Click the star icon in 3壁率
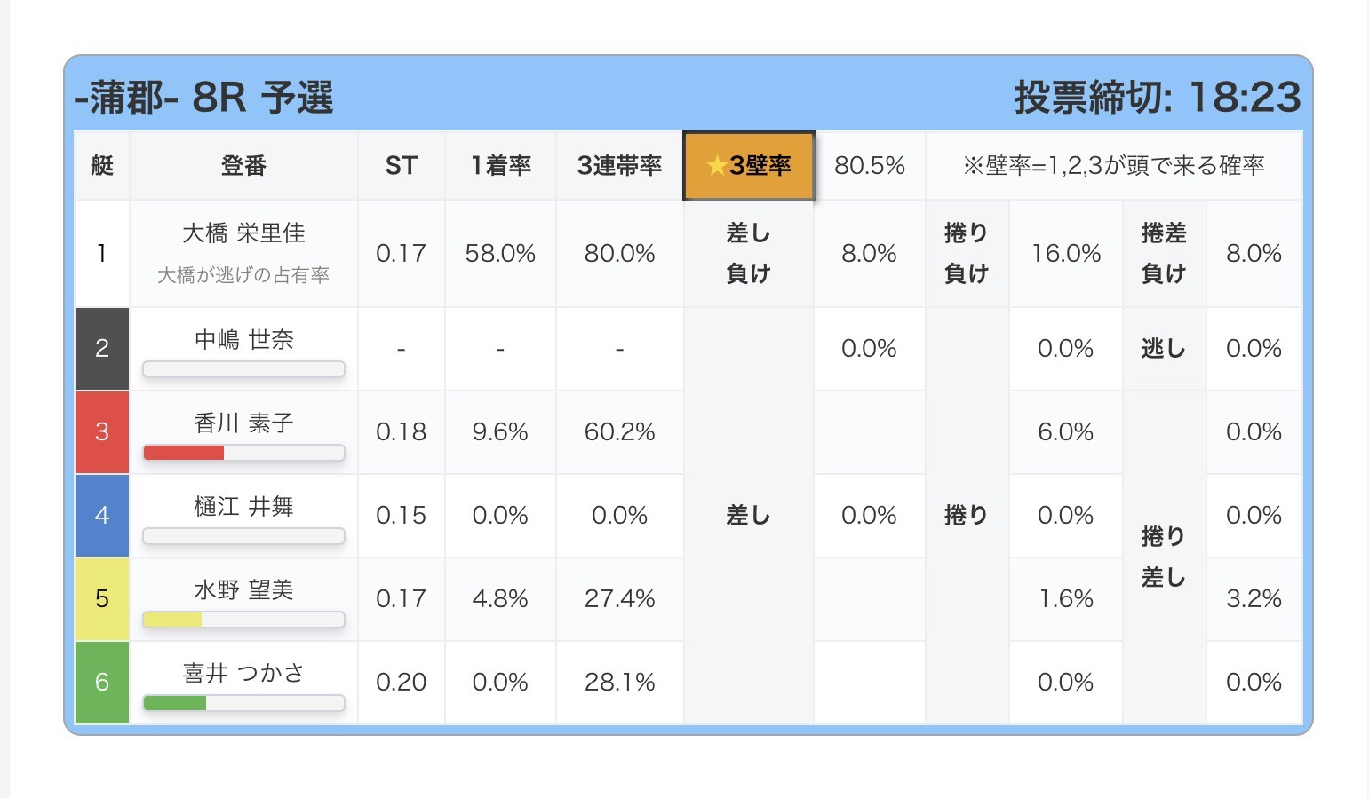Screen dimensions: 1369x798 coord(716,166)
